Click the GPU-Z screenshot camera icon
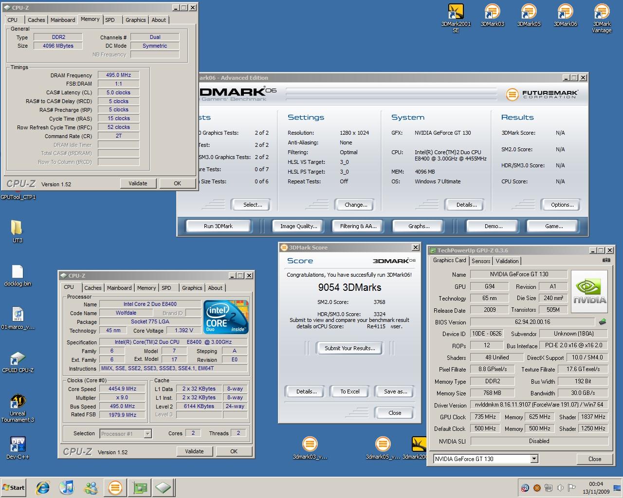The height and width of the screenshot is (498, 623). click(606, 260)
